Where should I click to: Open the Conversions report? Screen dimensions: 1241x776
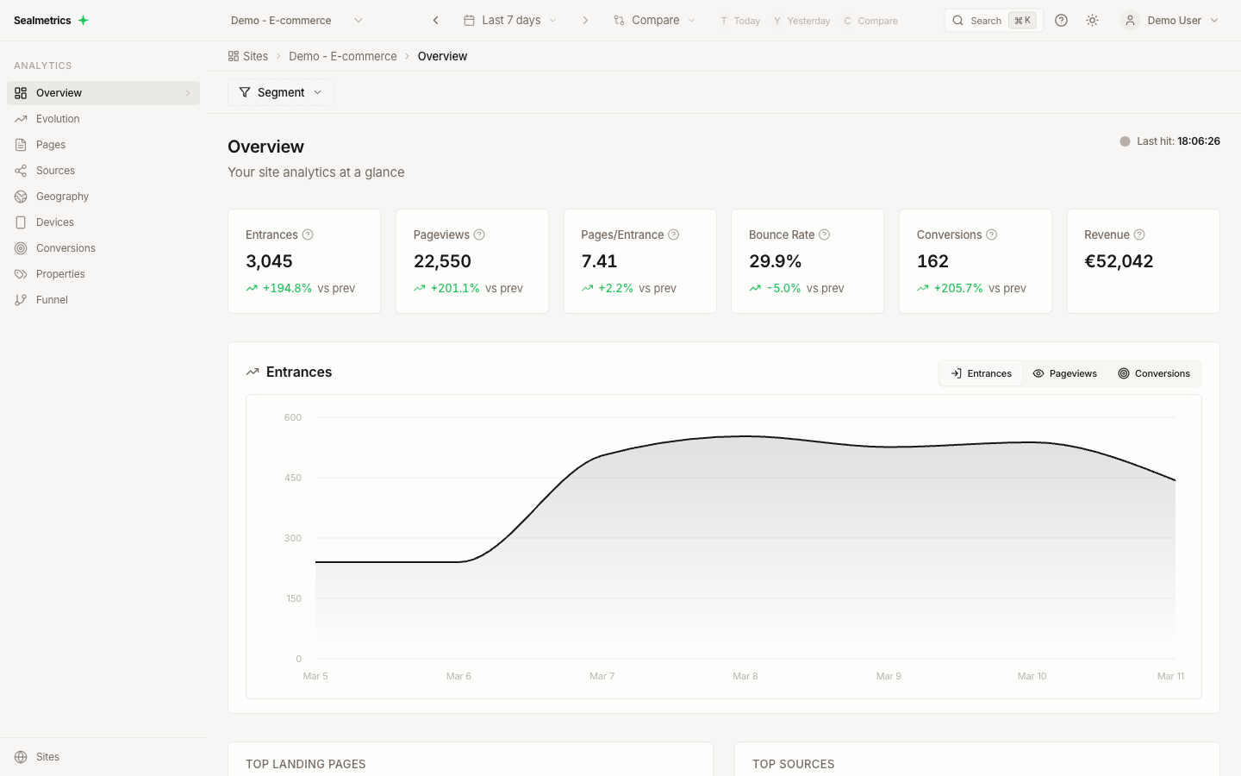[65, 247]
